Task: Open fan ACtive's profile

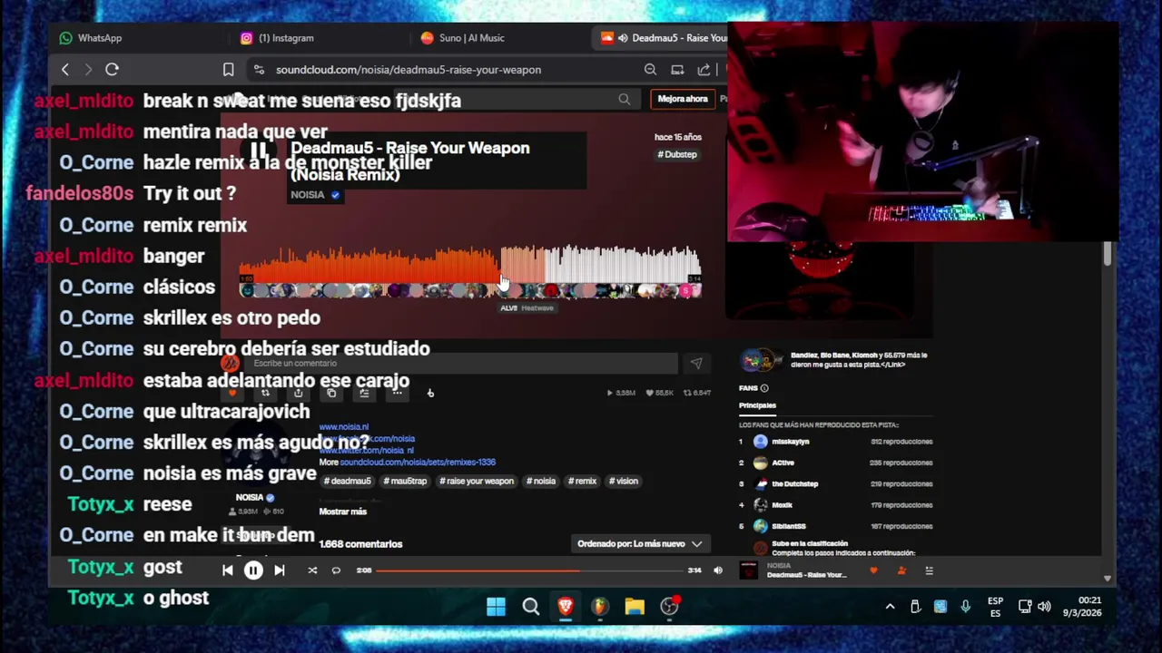Action: point(783,463)
